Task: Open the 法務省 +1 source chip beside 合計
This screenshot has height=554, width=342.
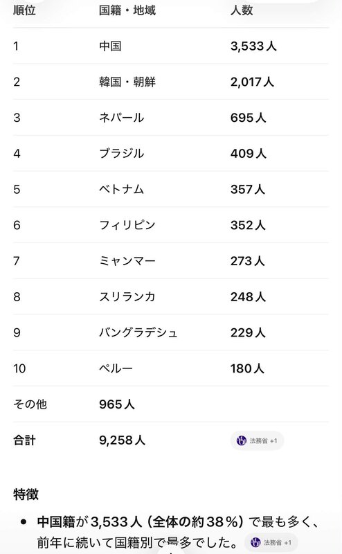Action: (x=257, y=440)
